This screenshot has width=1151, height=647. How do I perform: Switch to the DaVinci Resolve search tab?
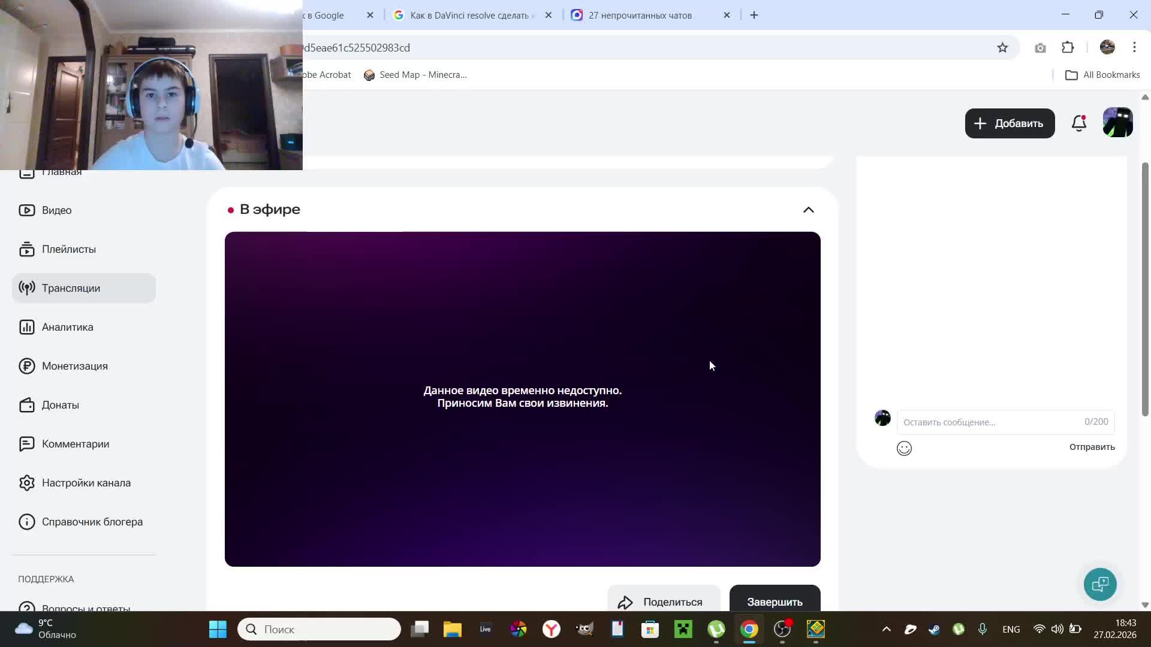click(469, 16)
